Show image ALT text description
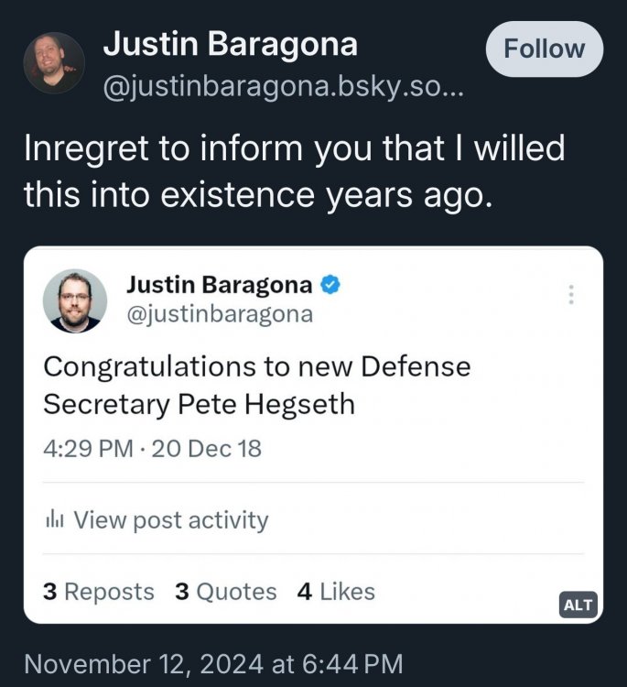 pos(578,605)
